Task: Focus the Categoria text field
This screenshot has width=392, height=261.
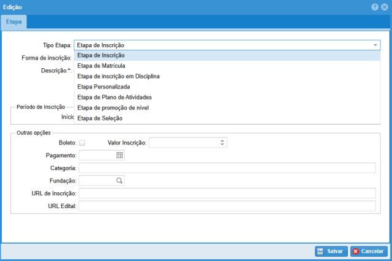Action: tap(227, 168)
